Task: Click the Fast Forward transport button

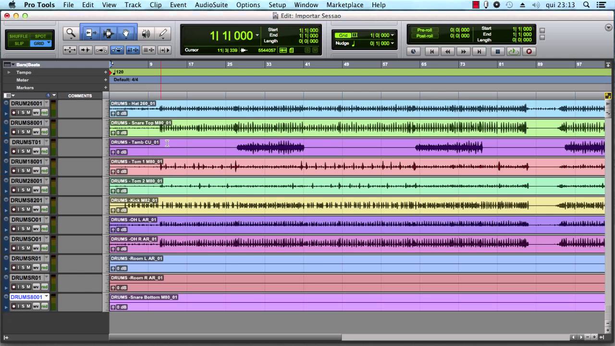Action: coord(463,51)
